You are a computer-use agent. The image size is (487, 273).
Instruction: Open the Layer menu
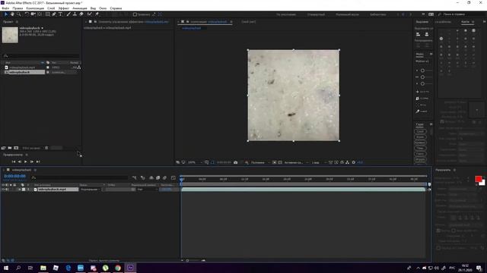51,8
